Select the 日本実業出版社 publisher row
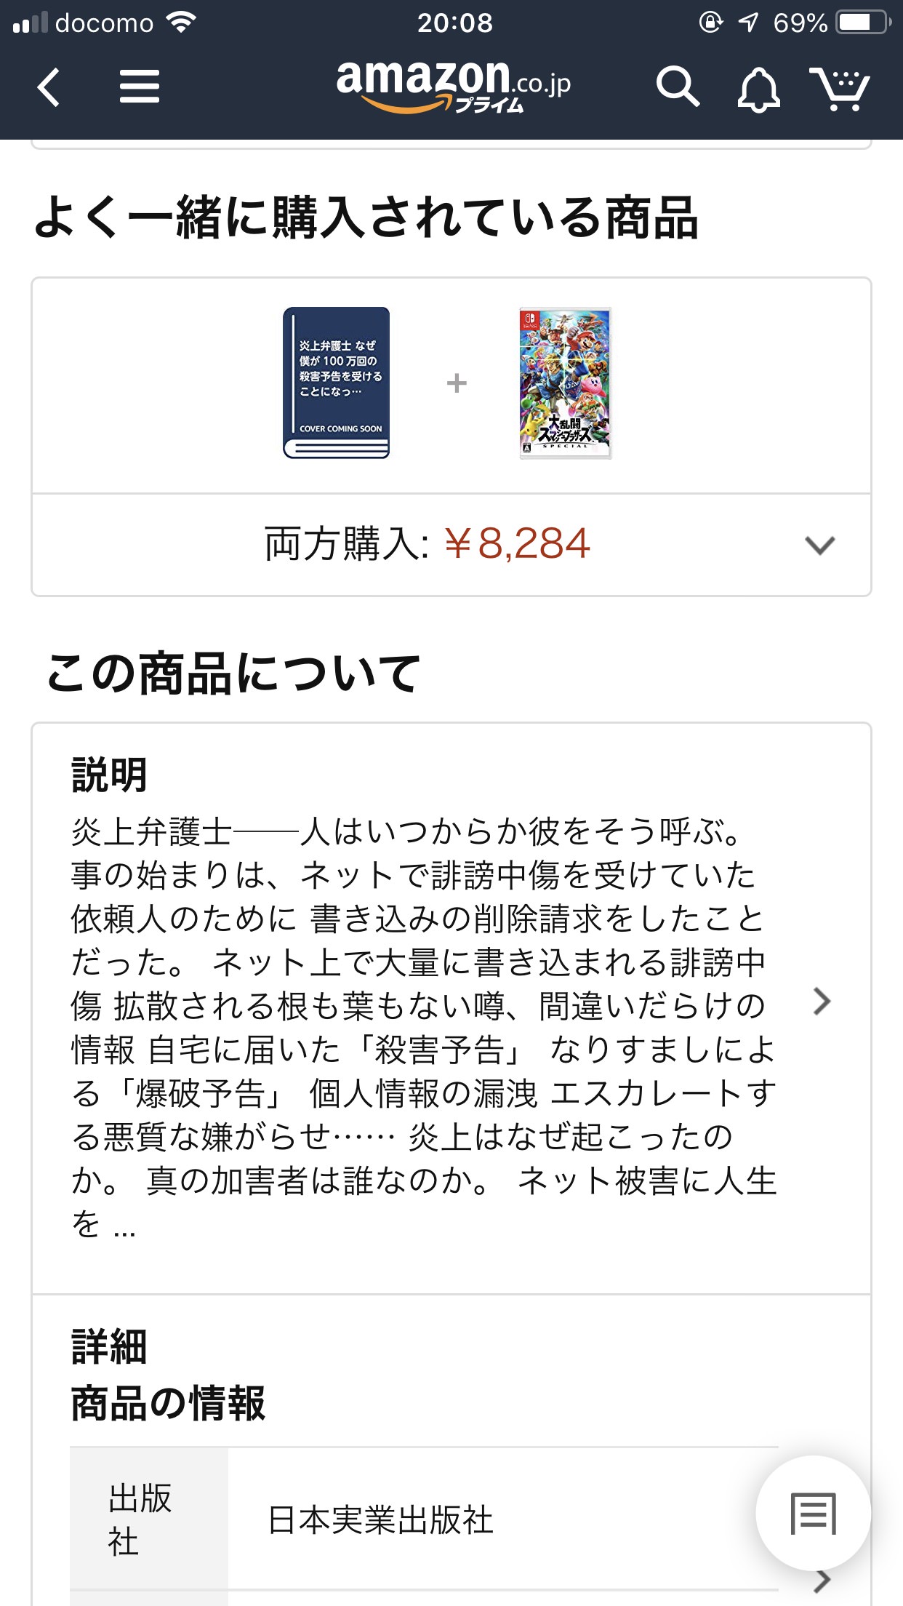Viewport: 903px width, 1606px height. 424,1519
